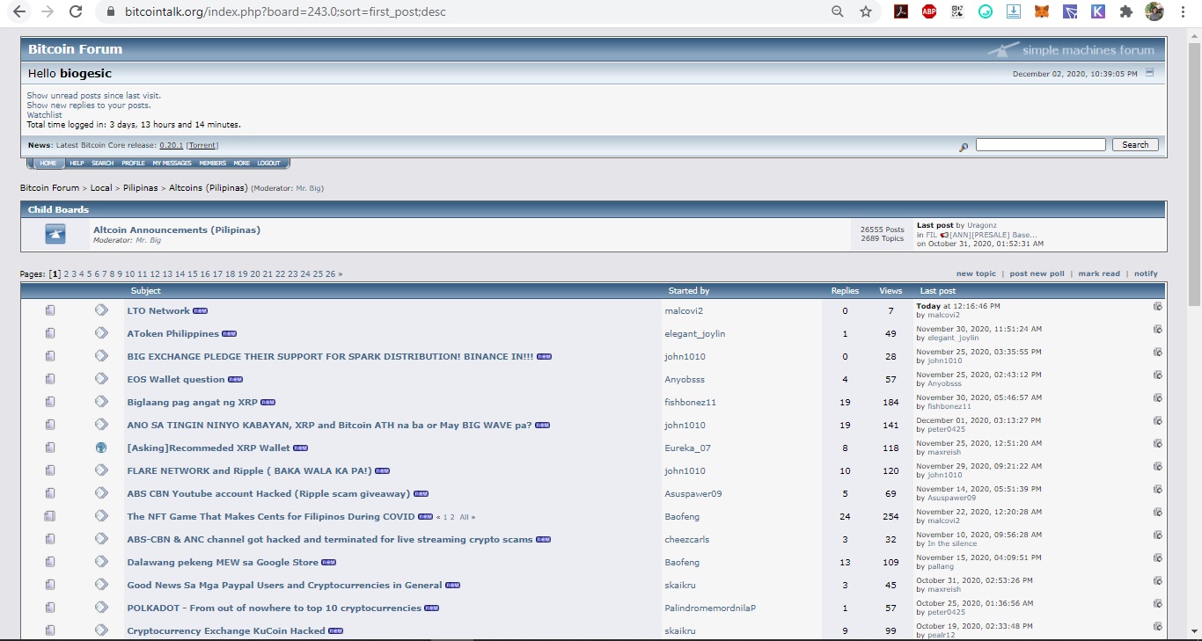Click the new badge beside LTO Network
Screen dimensions: 1202x641
coord(201,311)
